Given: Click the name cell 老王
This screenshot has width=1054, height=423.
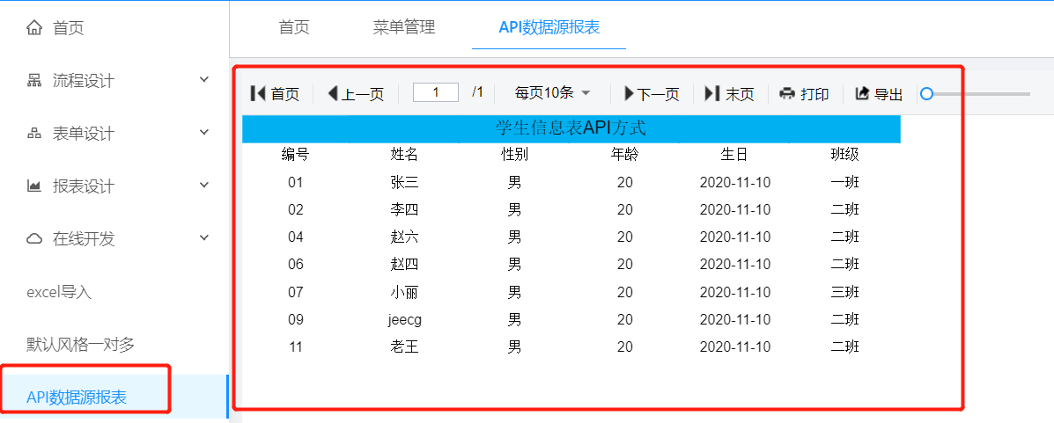Looking at the screenshot, I should pos(405,346).
